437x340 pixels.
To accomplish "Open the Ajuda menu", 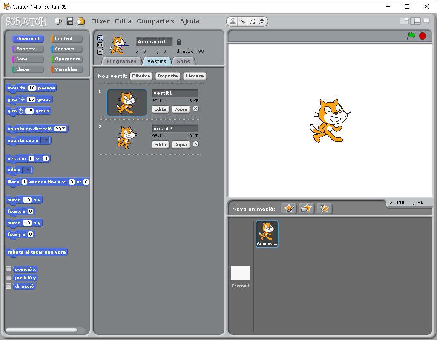I will 190,21.
